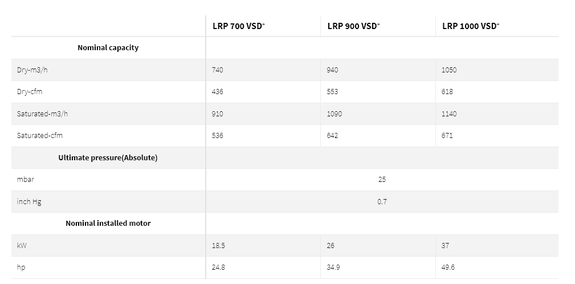Select the 1090 saturated capacity cell
575x284 pixels.
coord(334,113)
